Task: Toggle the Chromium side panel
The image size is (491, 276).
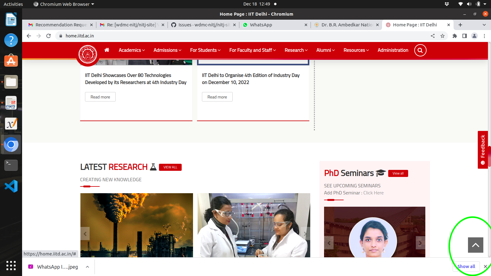Action: pos(464,36)
